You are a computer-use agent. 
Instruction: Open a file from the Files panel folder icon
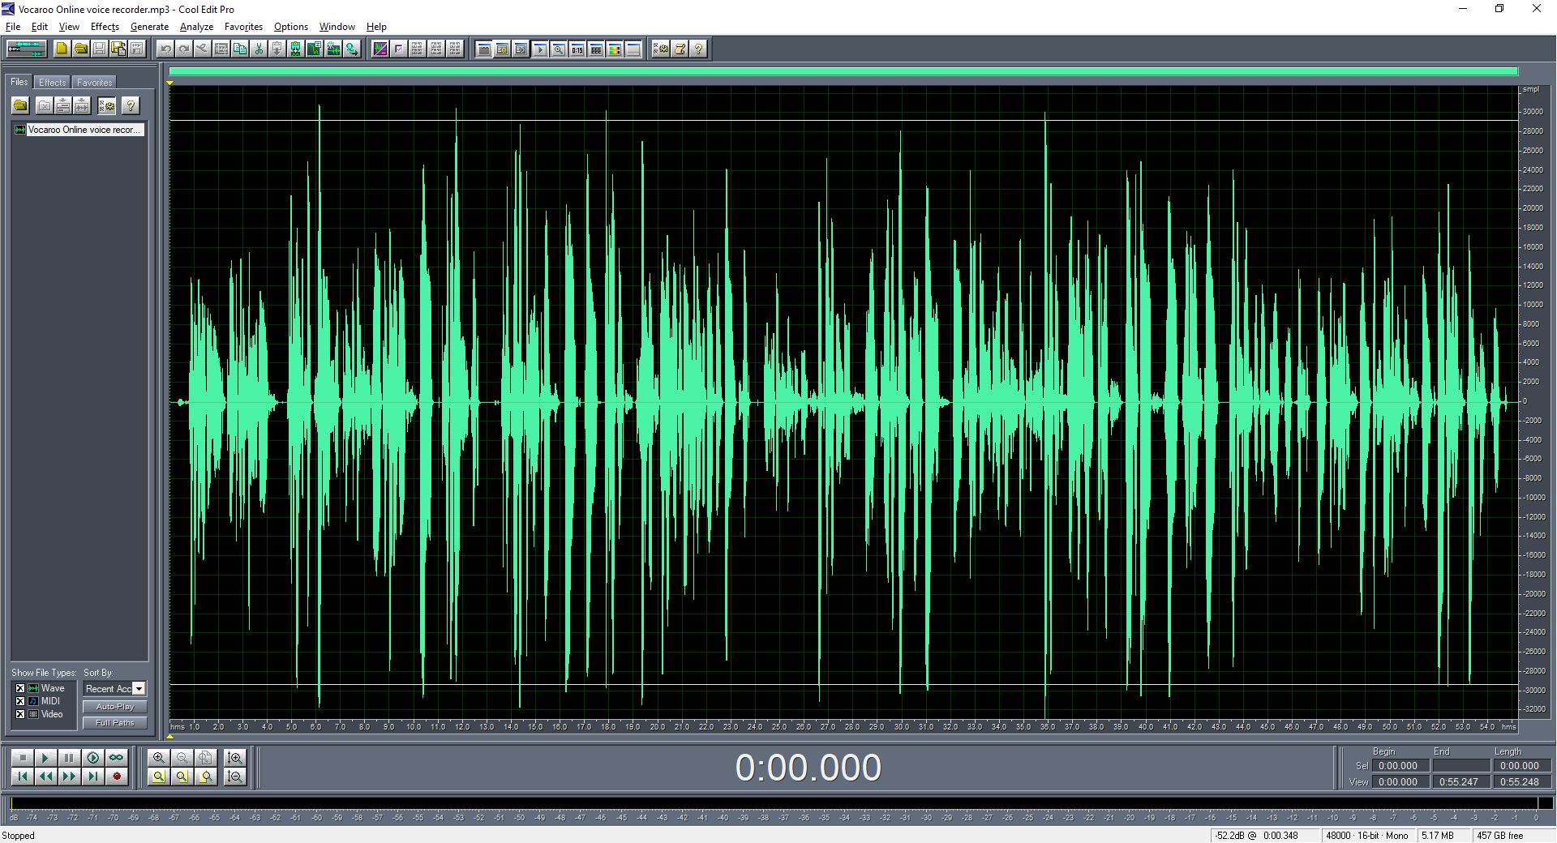coord(20,105)
